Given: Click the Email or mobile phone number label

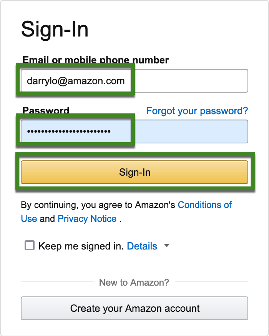Looking at the screenshot, I should tap(96, 60).
